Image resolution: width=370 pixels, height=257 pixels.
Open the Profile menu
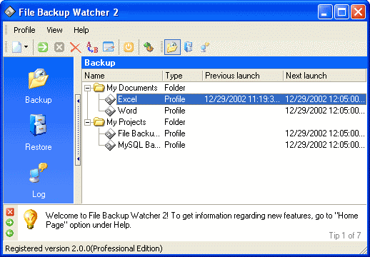[x=24, y=30]
